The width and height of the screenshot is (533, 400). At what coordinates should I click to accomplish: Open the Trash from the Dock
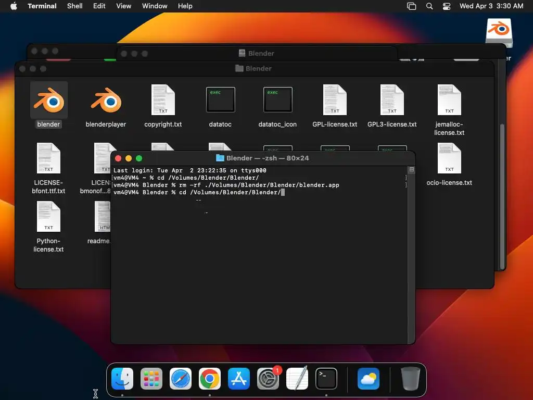(410, 379)
